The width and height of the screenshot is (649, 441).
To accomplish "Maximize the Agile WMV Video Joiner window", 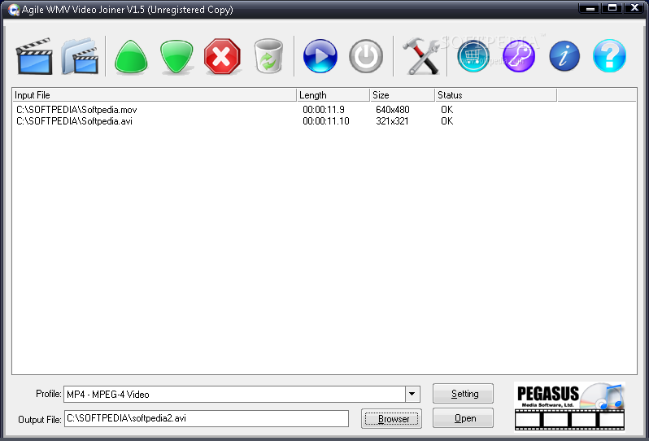I will (x=612, y=8).
